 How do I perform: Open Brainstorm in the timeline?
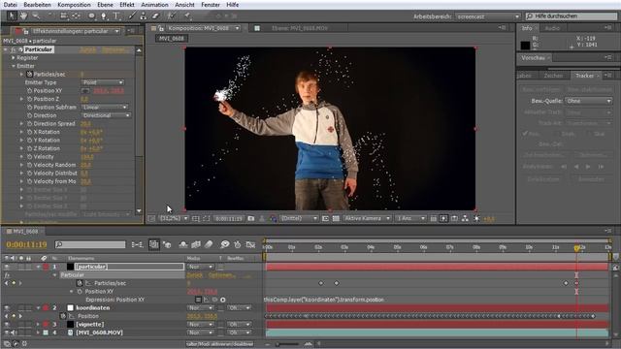225,245
